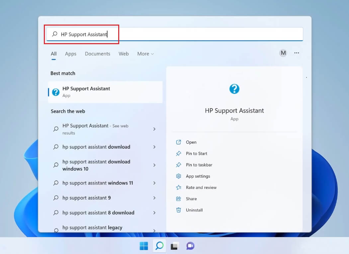The image size is (349, 254).
Task: Open the Web search tab
Action: coord(124,53)
